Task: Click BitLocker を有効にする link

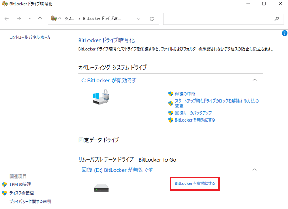Action: [x=195, y=183]
